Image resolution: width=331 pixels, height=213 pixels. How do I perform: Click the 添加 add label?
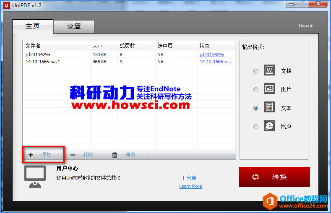[x=46, y=155]
